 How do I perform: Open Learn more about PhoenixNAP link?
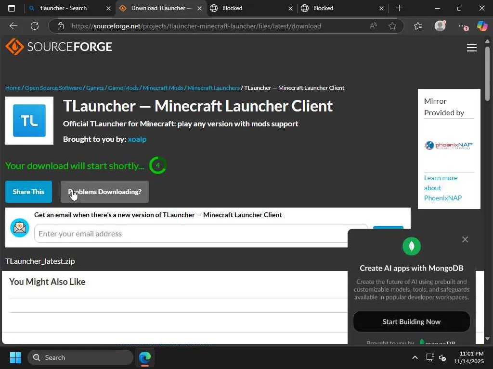pos(443,188)
